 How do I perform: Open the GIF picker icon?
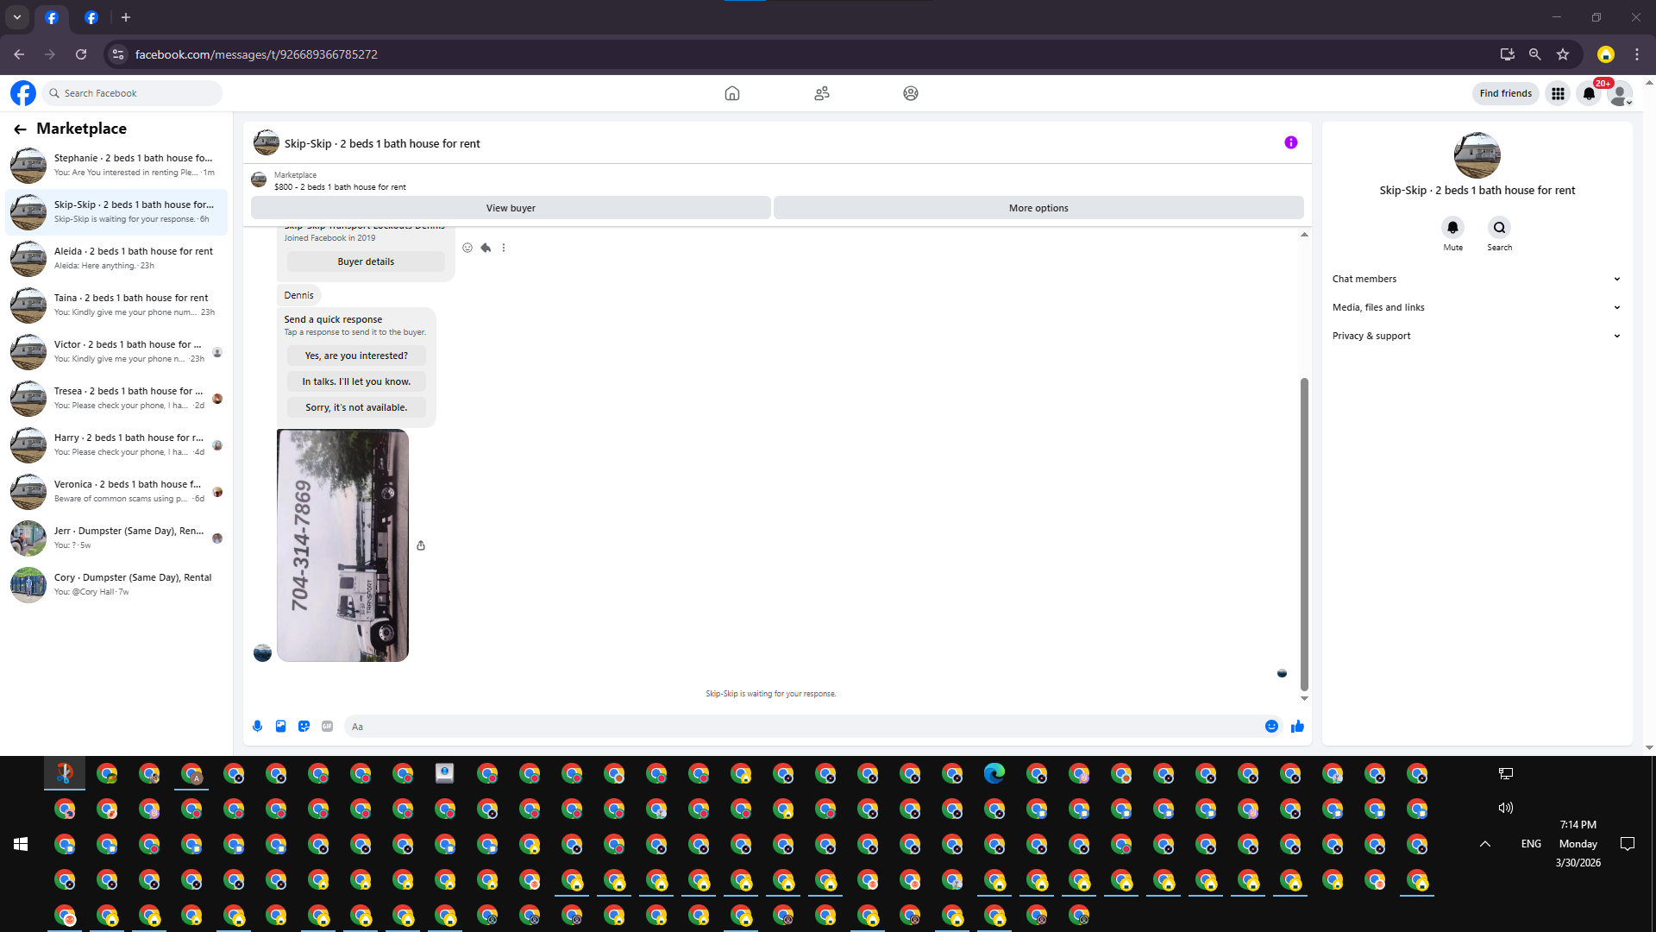327,727
